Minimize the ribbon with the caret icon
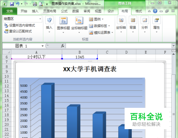The width and height of the screenshot is (178, 138). (150, 11)
